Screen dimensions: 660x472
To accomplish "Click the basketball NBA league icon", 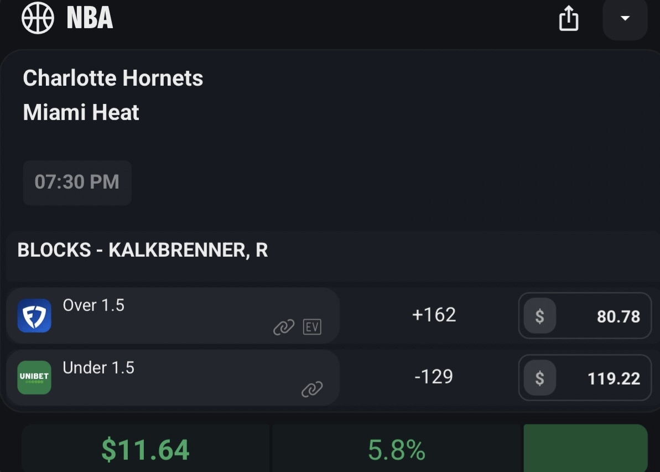I will tap(38, 18).
